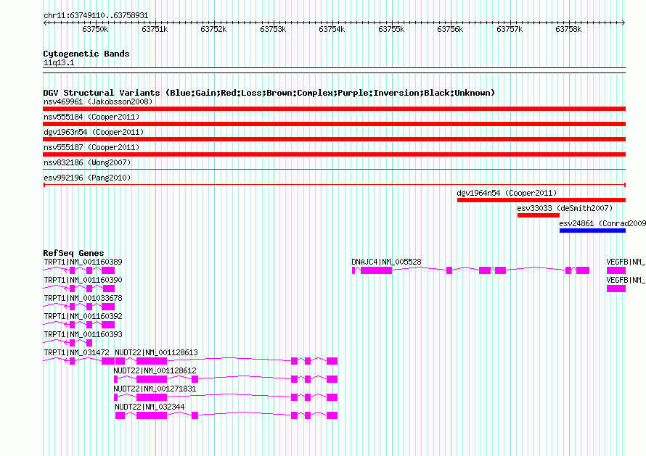This screenshot has height=456, width=646.
Task: Open transcript label TRPT1|NM_001160393
Action: click(83, 334)
